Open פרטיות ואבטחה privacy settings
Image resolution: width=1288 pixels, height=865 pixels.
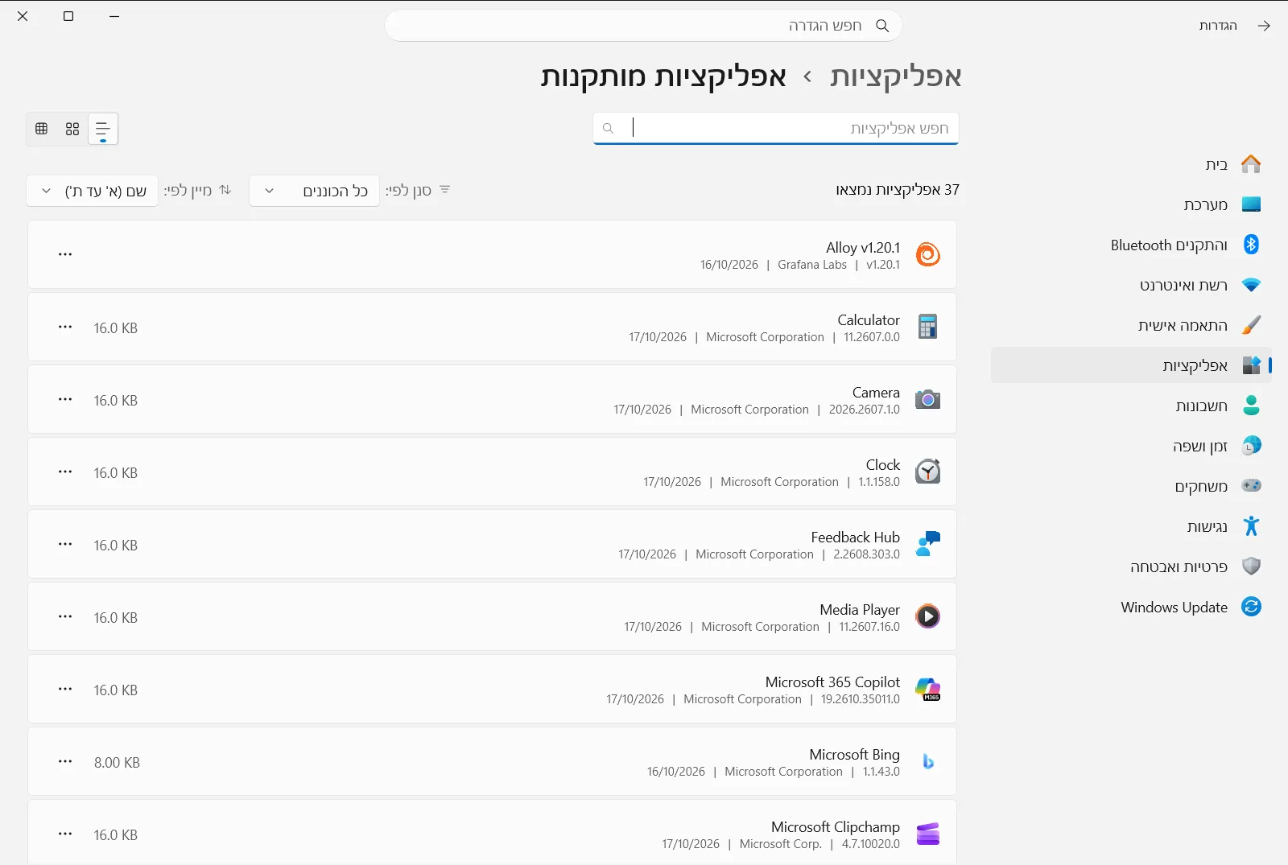tap(1131, 566)
